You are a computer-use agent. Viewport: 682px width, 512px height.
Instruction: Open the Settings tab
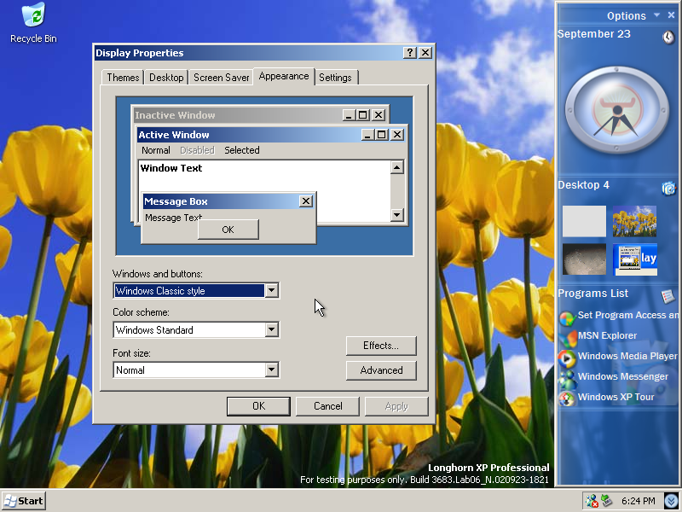[335, 78]
